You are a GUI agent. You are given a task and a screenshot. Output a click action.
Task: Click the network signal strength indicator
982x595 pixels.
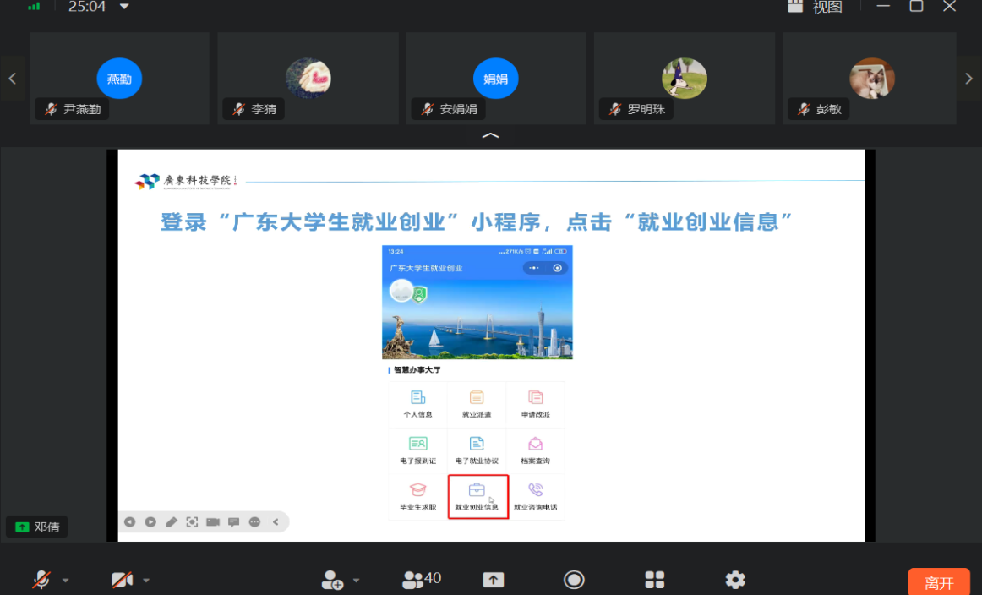point(34,6)
